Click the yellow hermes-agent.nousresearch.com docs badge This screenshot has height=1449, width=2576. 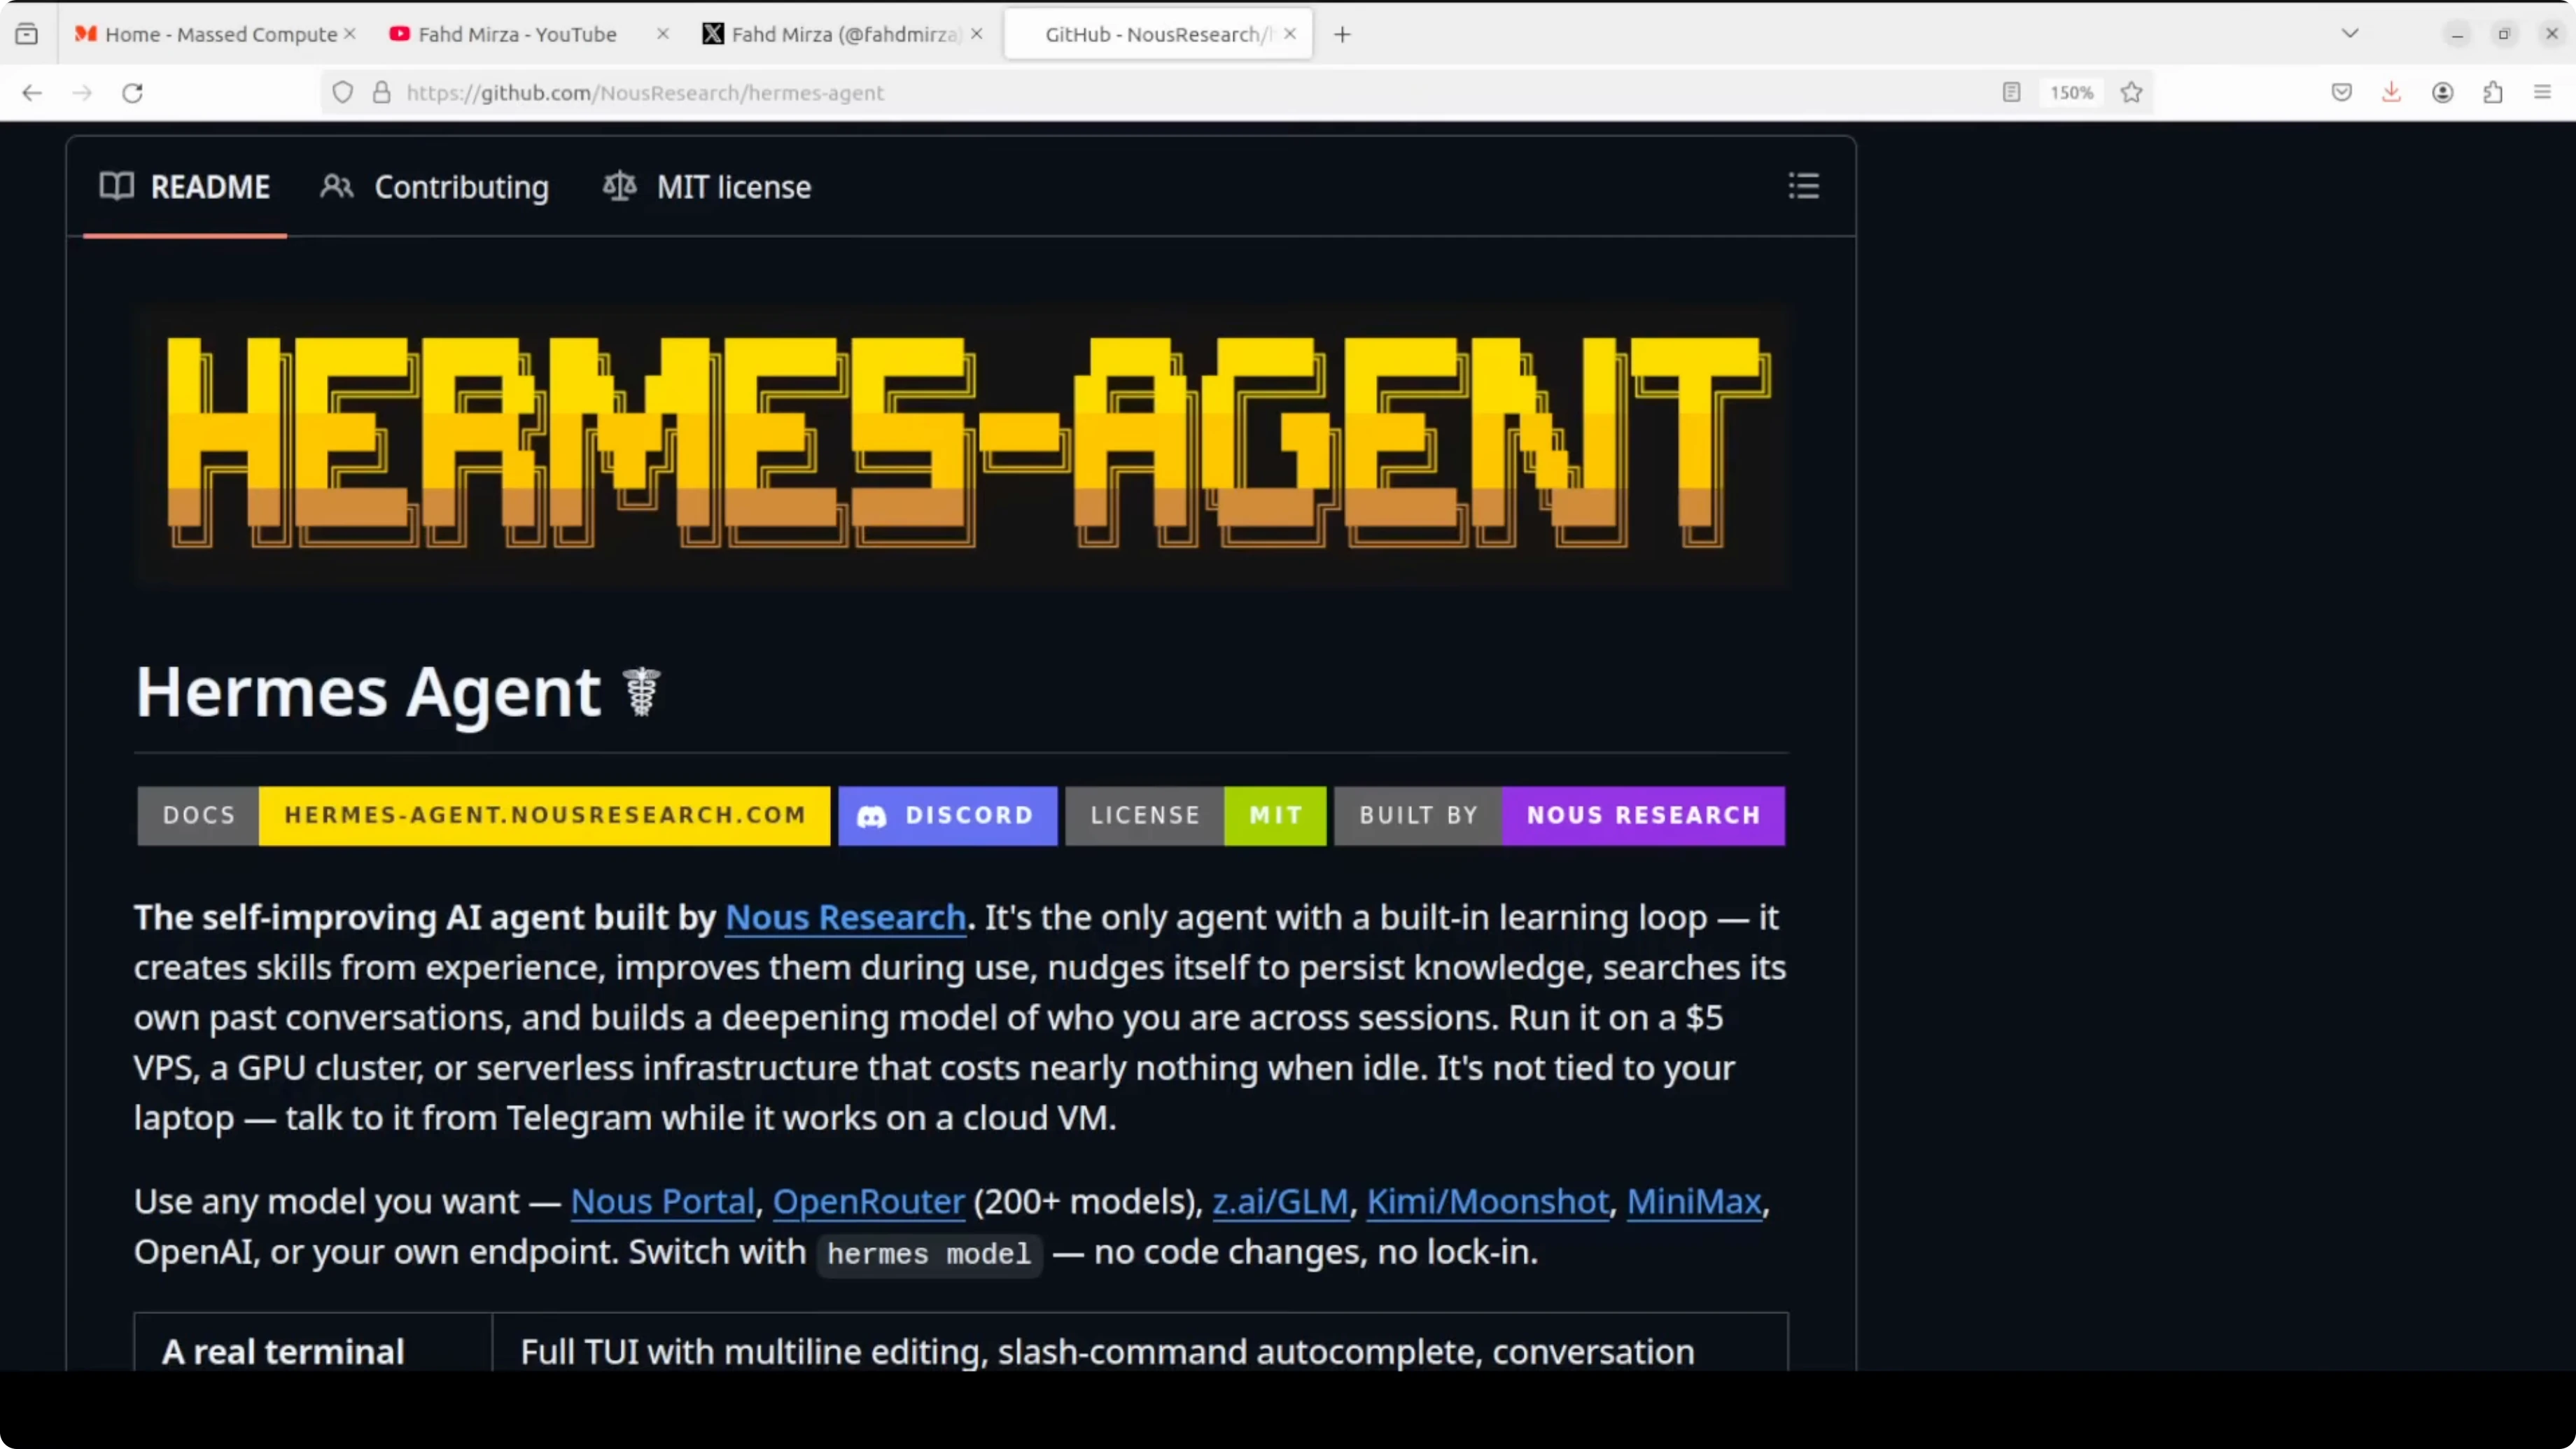[544, 815]
